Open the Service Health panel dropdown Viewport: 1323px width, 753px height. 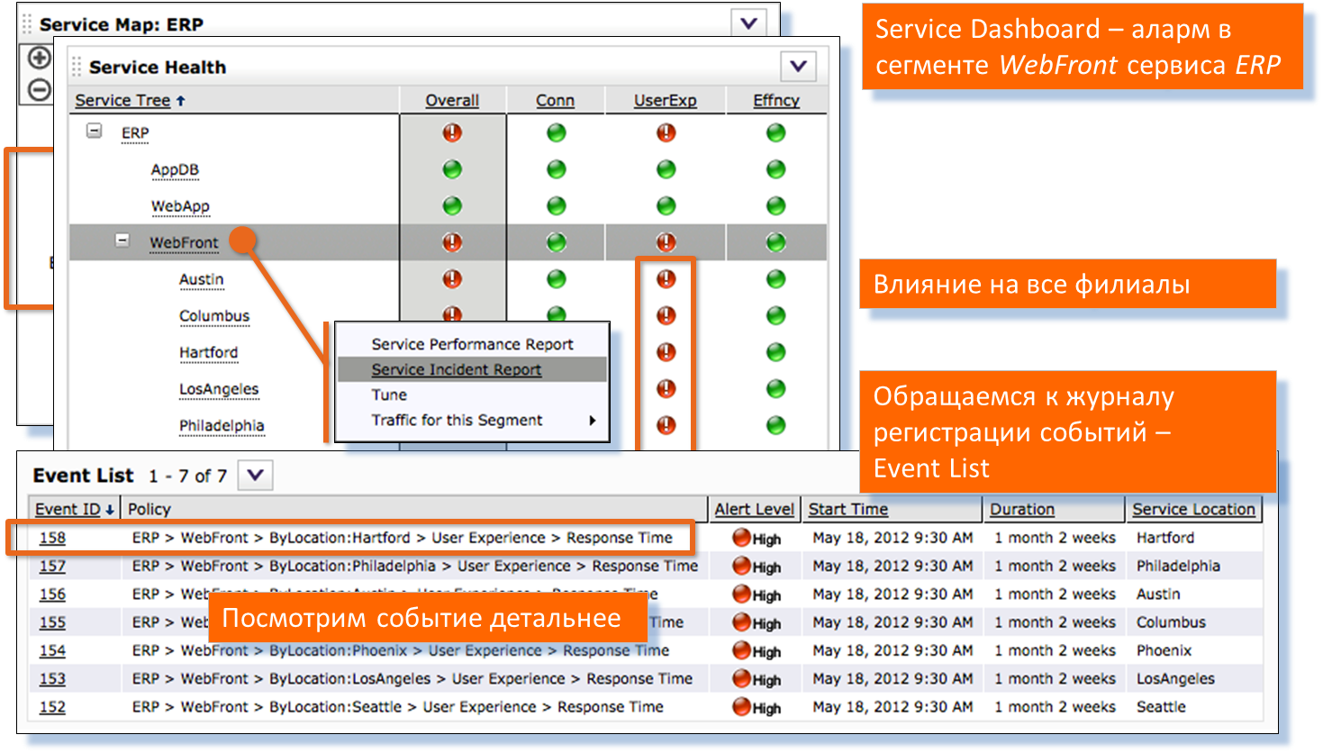point(798,66)
